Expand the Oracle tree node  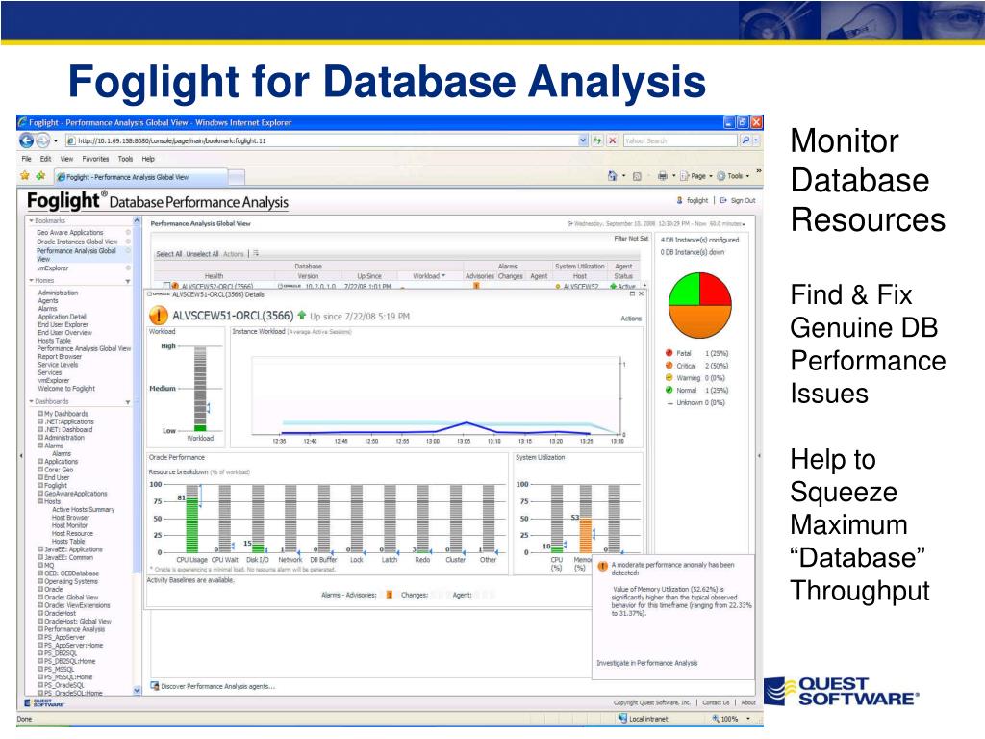40,589
